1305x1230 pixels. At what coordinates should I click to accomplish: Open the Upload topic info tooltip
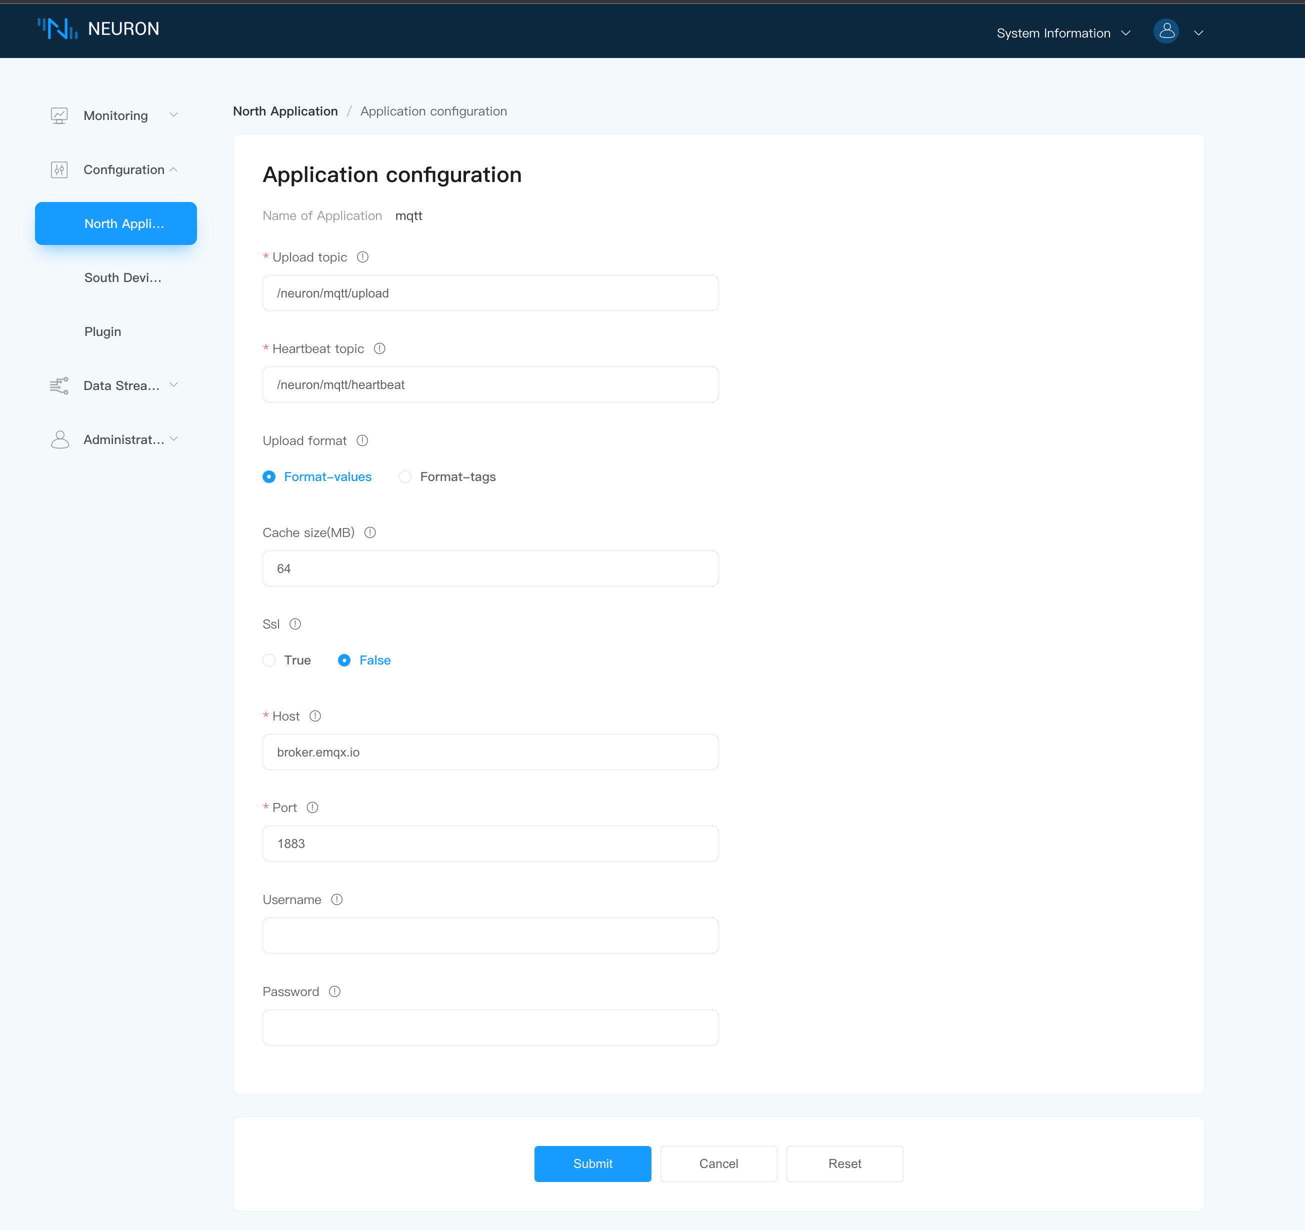pos(362,256)
